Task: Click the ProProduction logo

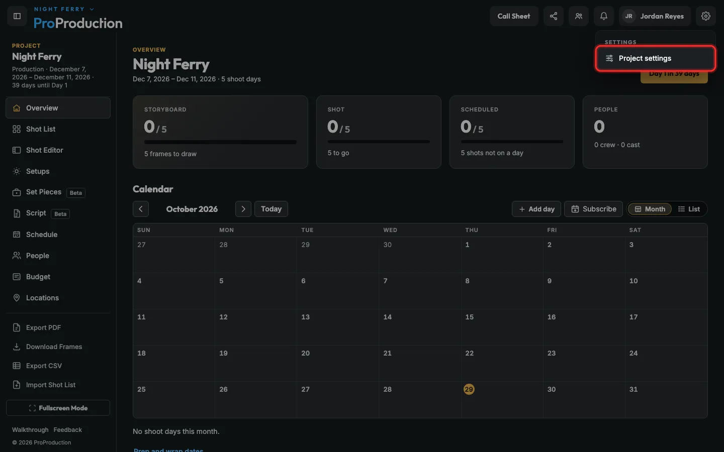Action: click(78, 23)
